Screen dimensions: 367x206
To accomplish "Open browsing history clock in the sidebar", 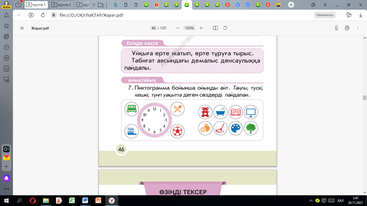I will click(x=6, y=47).
